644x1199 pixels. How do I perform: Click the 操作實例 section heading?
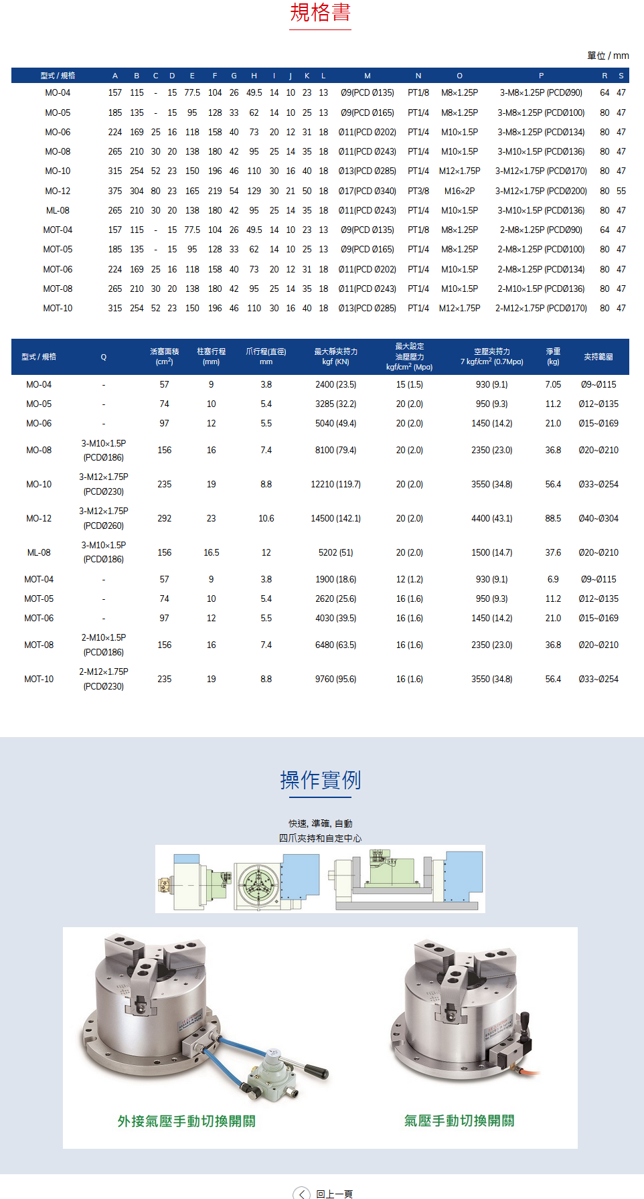(x=320, y=780)
